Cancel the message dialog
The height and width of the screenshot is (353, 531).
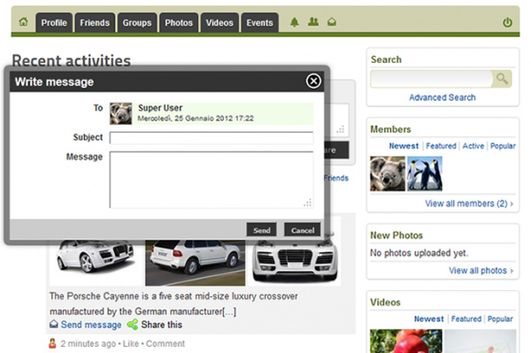[303, 231]
